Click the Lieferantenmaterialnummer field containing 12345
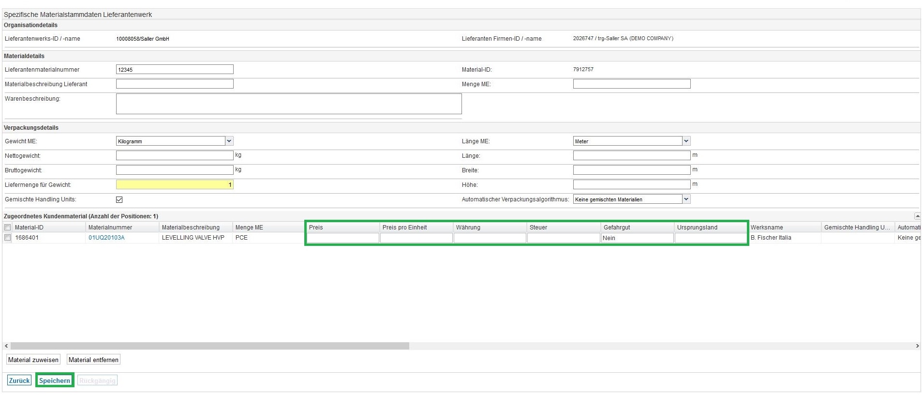The width and height of the screenshot is (922, 395). click(175, 70)
